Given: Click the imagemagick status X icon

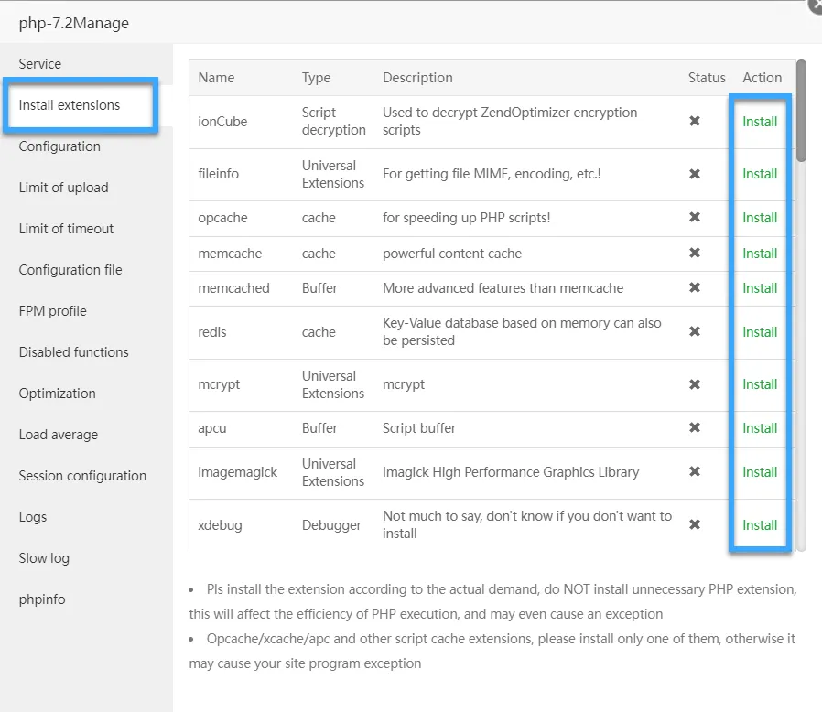Looking at the screenshot, I should coord(695,471).
